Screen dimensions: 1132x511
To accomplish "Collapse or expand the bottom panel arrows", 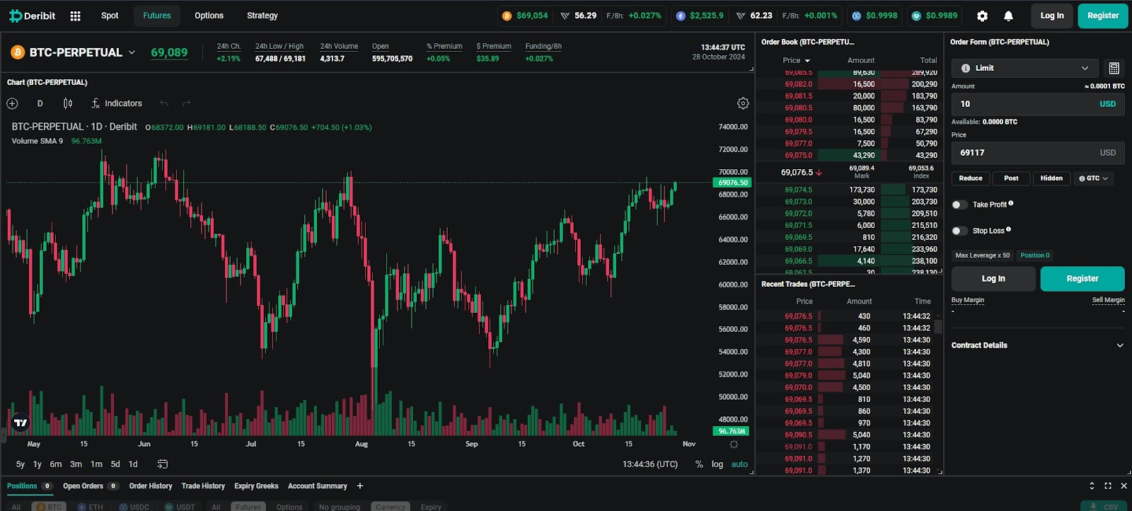I will coord(1092,486).
